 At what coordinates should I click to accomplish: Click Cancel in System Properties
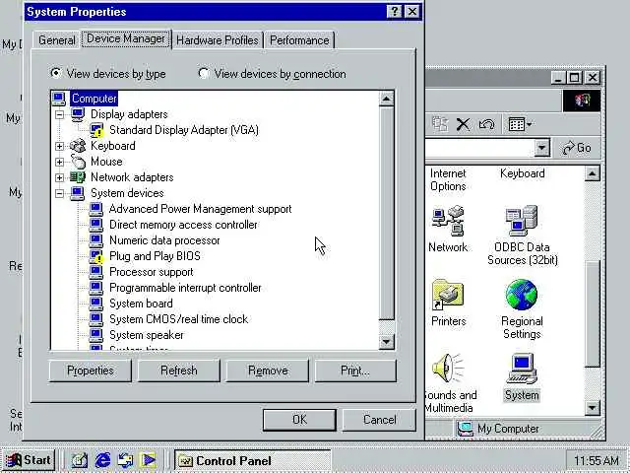(379, 420)
